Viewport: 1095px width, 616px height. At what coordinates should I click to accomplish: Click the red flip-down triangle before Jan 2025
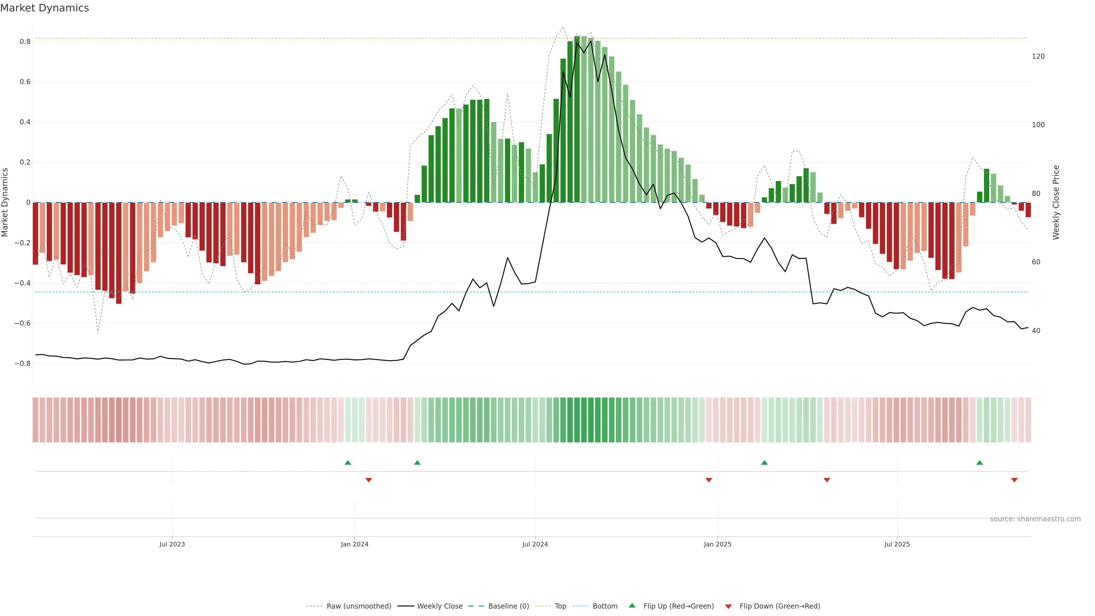pyautogui.click(x=709, y=480)
